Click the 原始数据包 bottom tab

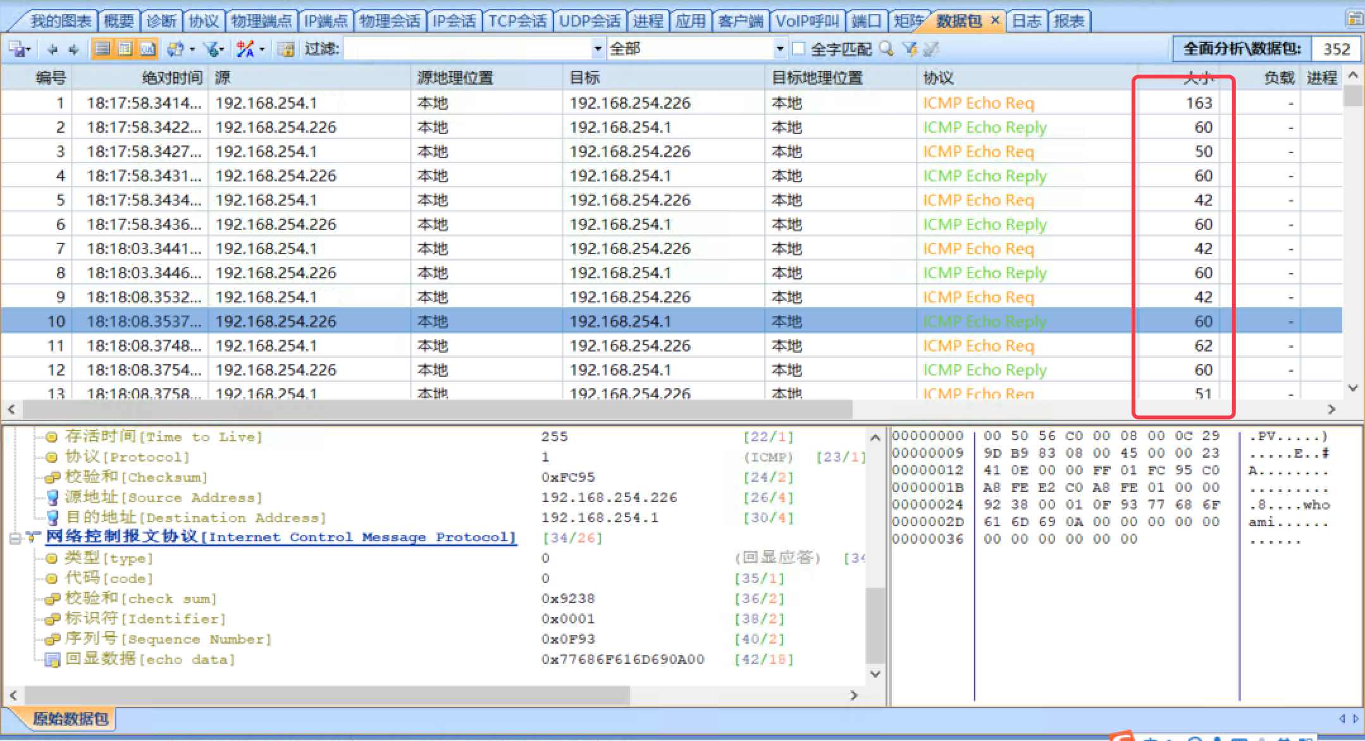click(70, 719)
